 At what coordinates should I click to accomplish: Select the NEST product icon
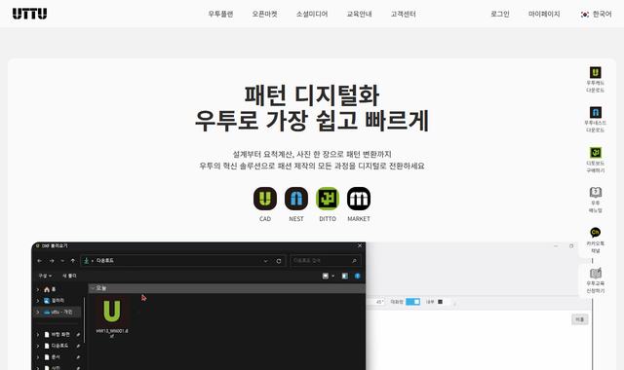pos(296,199)
